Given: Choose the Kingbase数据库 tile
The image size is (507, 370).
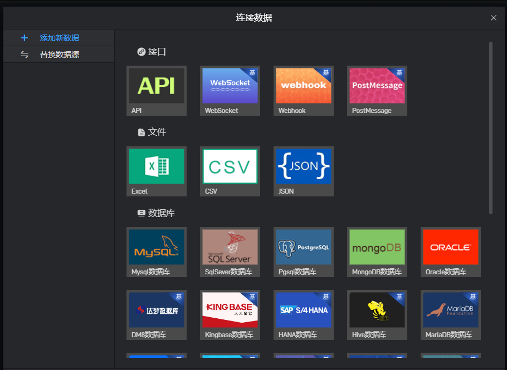Looking at the screenshot, I should (x=230, y=315).
